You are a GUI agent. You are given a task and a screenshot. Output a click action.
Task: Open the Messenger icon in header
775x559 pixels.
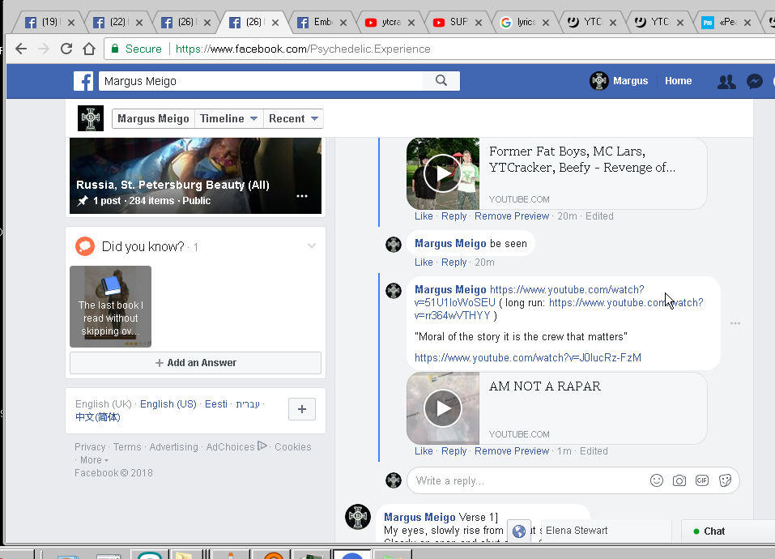click(754, 81)
